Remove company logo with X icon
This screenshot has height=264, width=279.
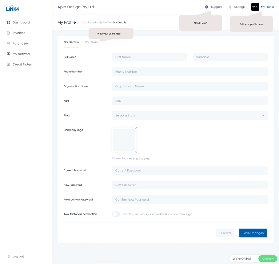[136, 152]
